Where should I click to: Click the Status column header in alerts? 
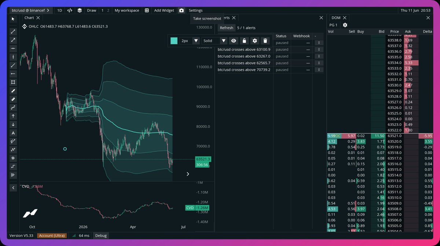281,36
